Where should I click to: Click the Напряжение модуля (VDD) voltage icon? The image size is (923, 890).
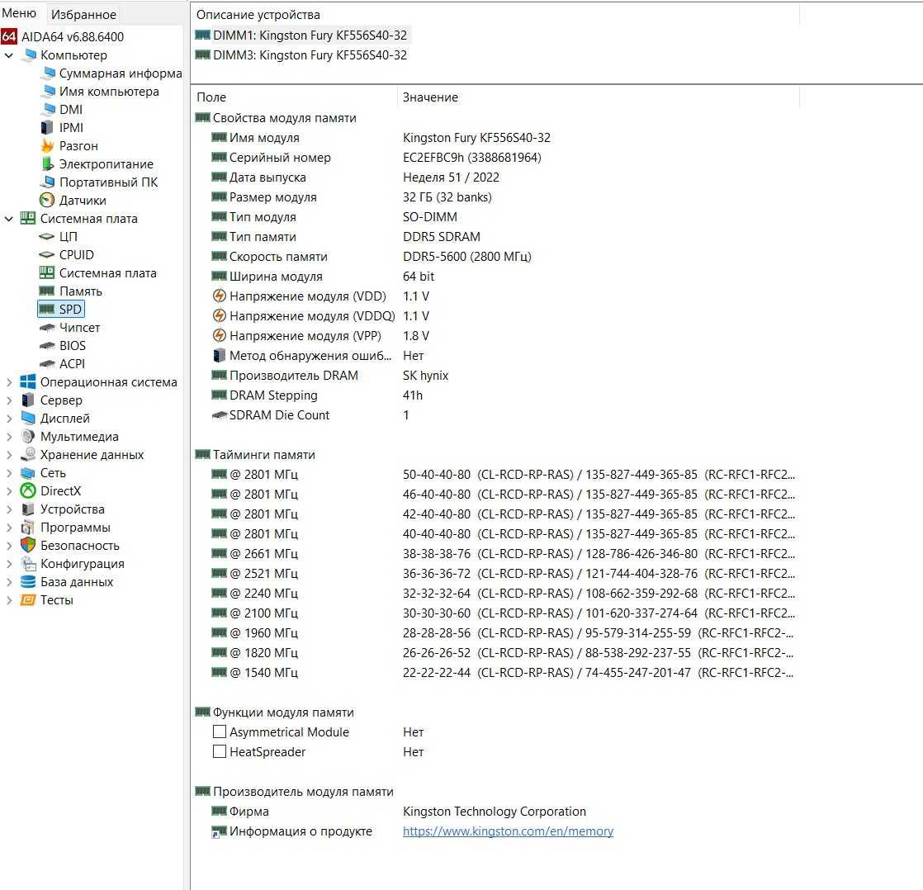pyautogui.click(x=219, y=296)
